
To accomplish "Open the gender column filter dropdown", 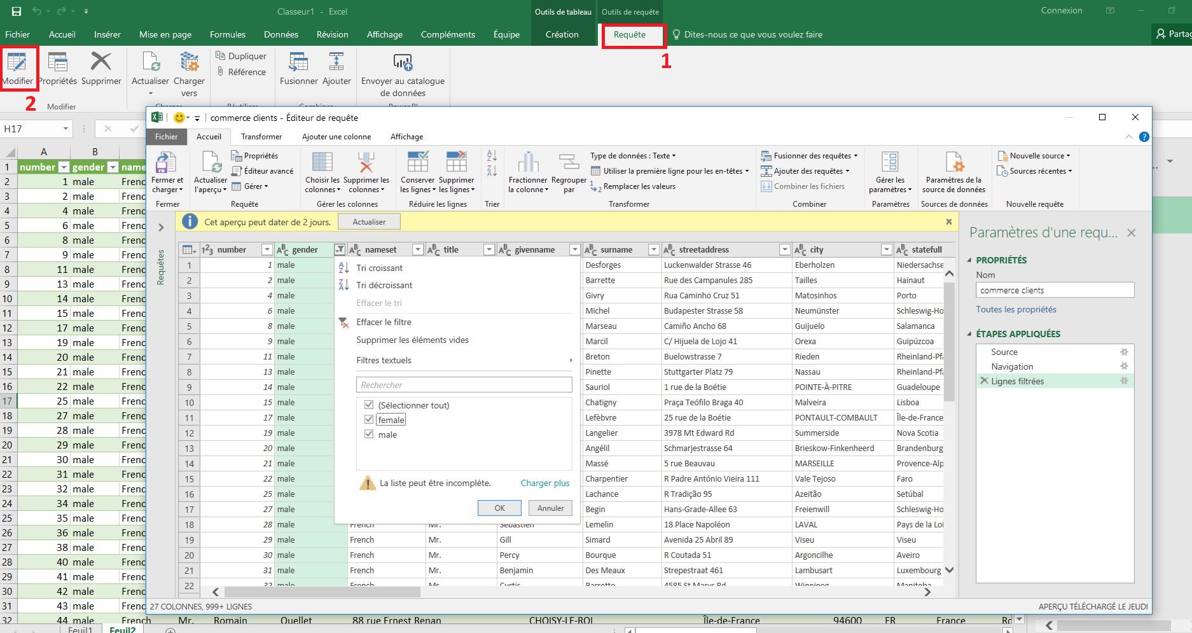I will [340, 249].
